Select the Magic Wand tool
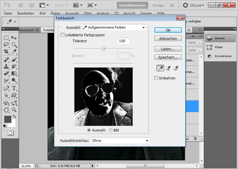 tap(14, 45)
